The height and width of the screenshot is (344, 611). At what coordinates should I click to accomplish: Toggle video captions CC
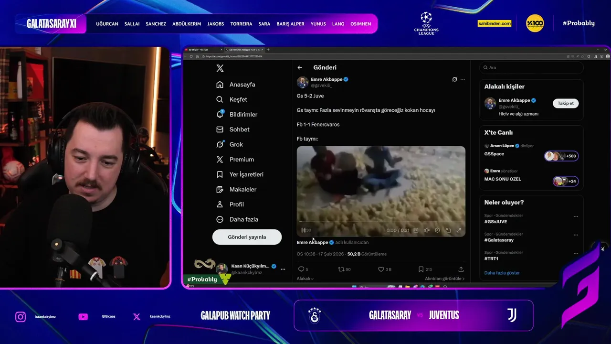[416, 230]
